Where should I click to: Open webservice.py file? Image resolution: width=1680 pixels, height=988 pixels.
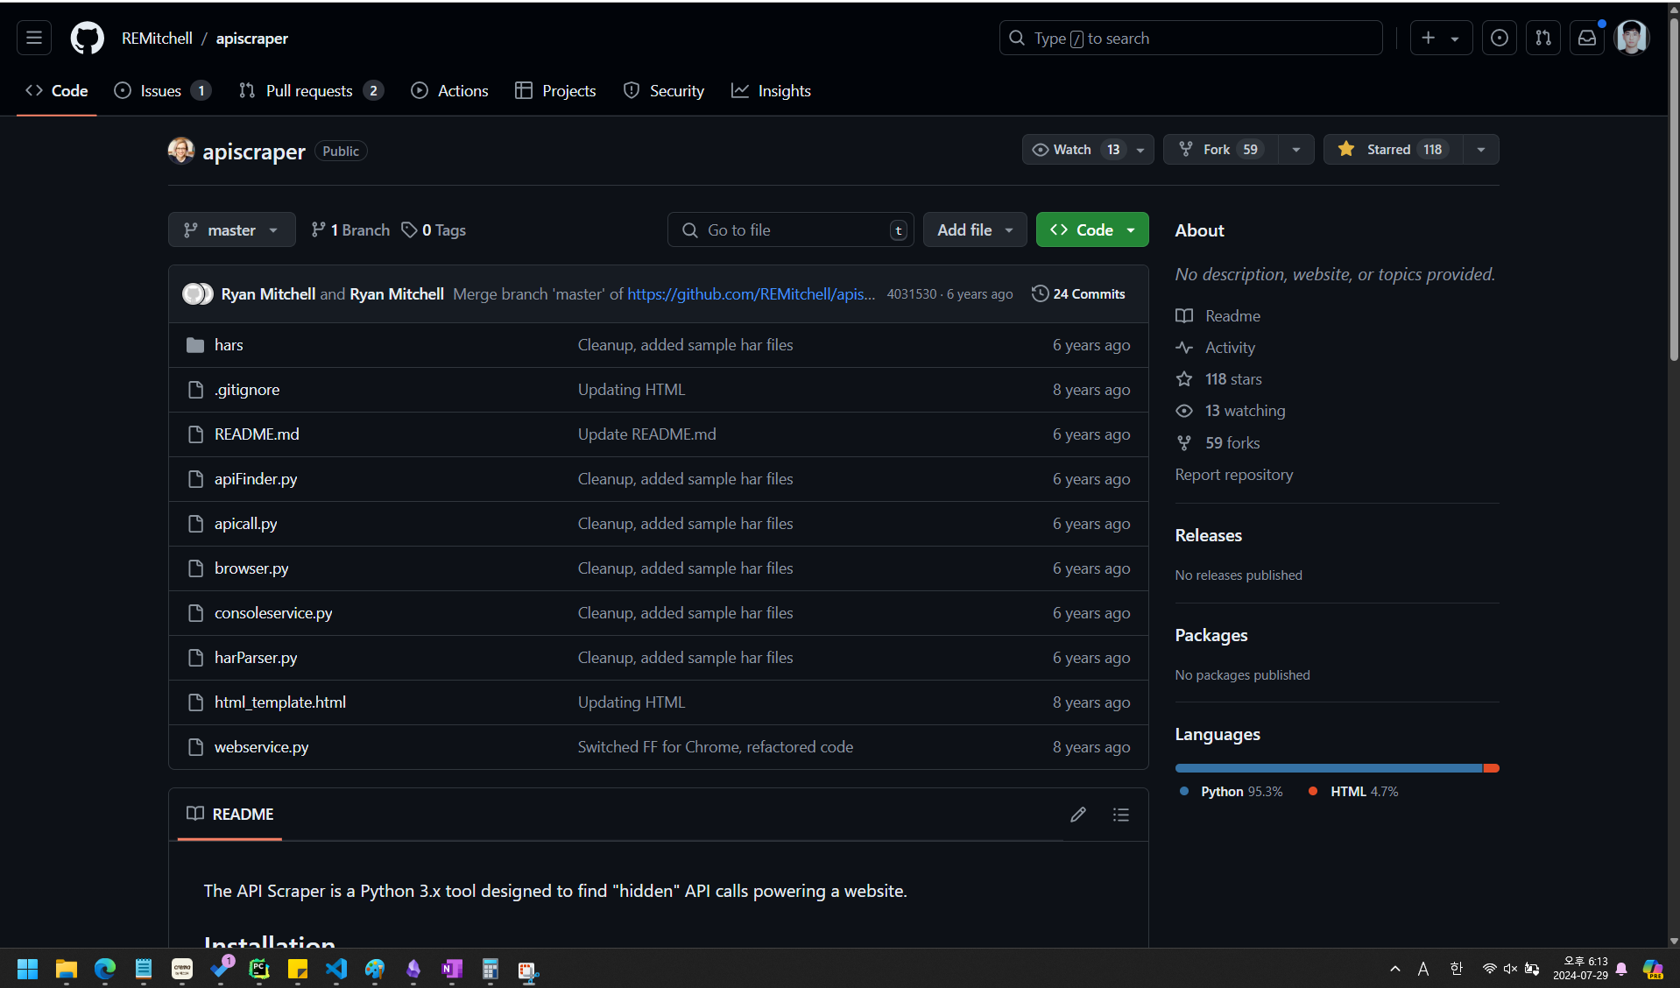tap(261, 747)
